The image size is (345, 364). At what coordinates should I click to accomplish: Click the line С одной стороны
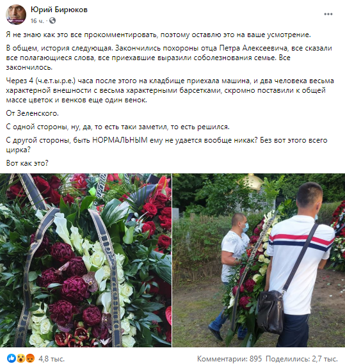pos(118,127)
